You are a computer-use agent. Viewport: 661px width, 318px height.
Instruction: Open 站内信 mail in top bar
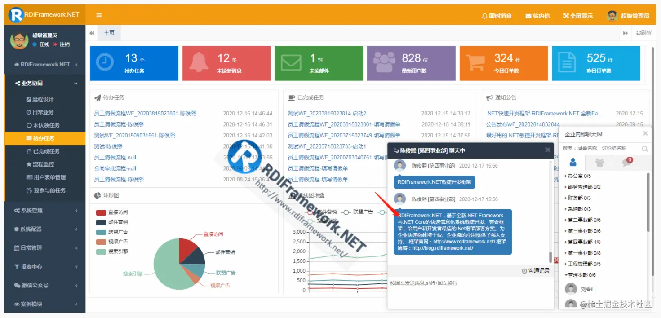tap(537, 16)
